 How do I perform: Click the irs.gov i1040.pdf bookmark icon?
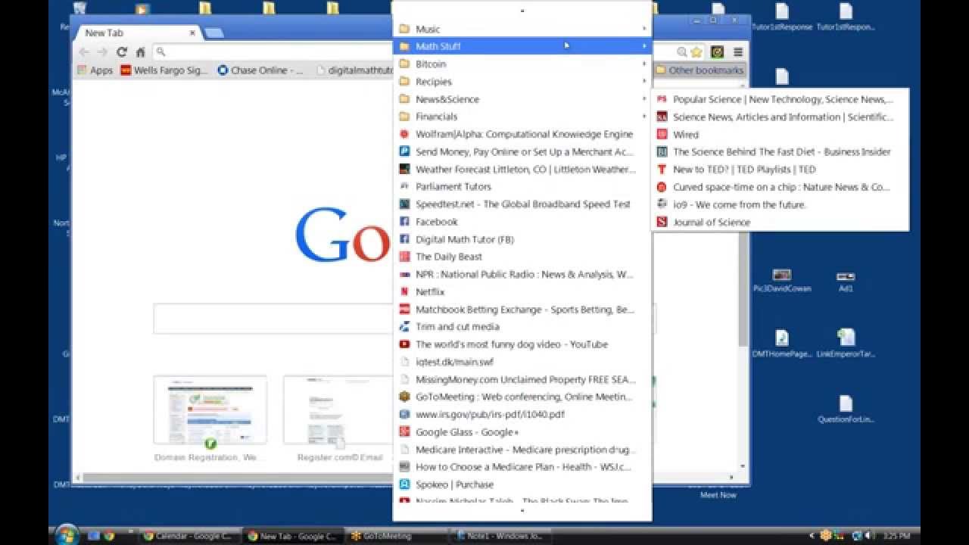(404, 414)
